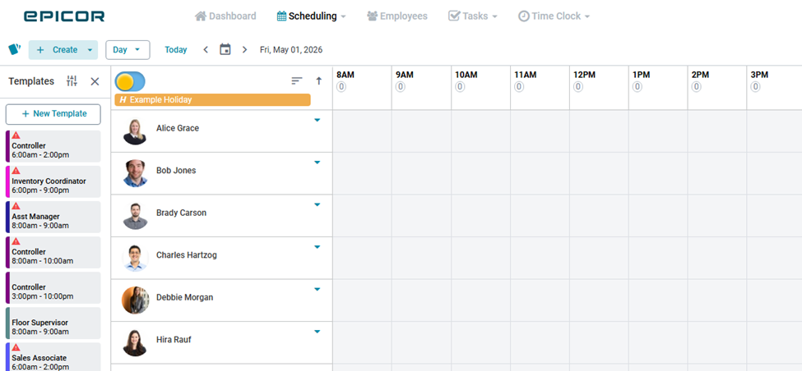Click the templates tag icon beside Create
This screenshot has width=802, height=371.
point(14,49)
